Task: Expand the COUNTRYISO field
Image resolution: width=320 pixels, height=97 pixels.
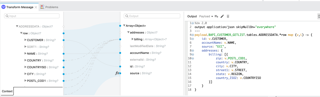Action: pos(25,67)
